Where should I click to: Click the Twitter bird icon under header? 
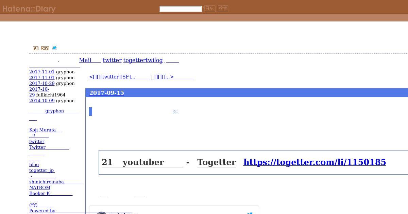pyautogui.click(x=54, y=48)
